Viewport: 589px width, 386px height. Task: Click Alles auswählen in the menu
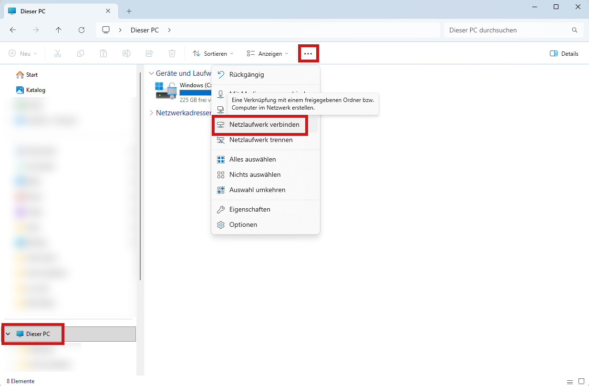click(252, 160)
